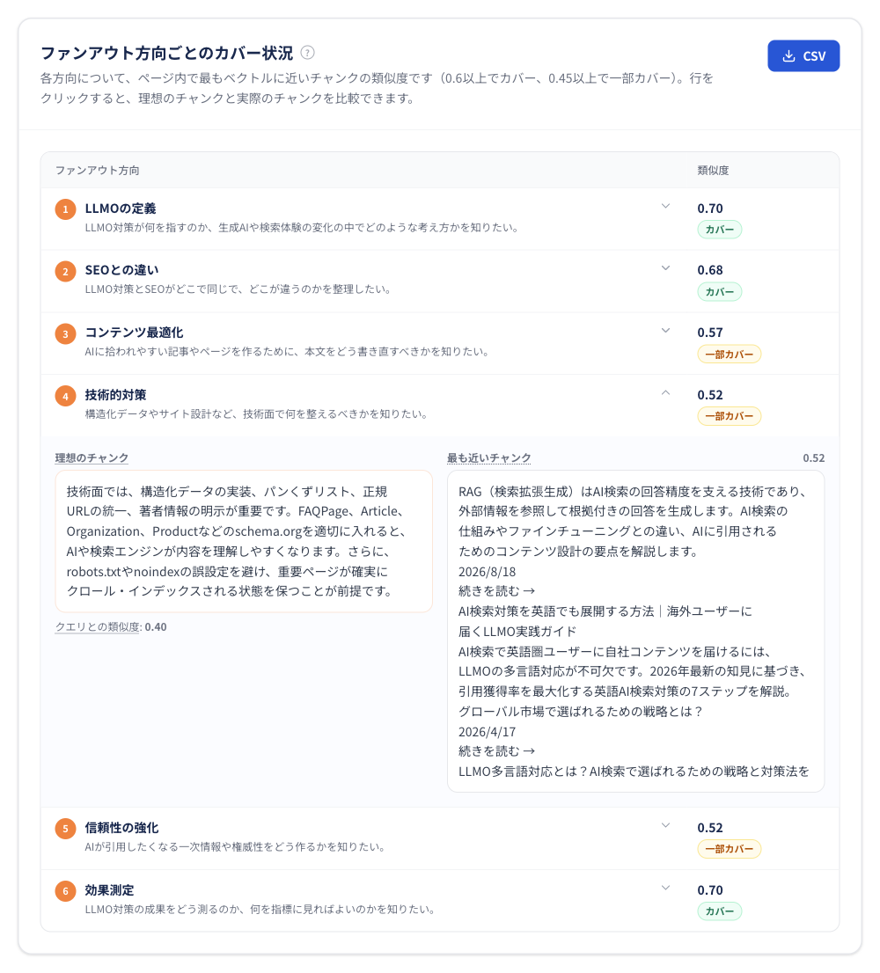Expand the 効果測定 row chevron
880x973 pixels.
click(665, 888)
